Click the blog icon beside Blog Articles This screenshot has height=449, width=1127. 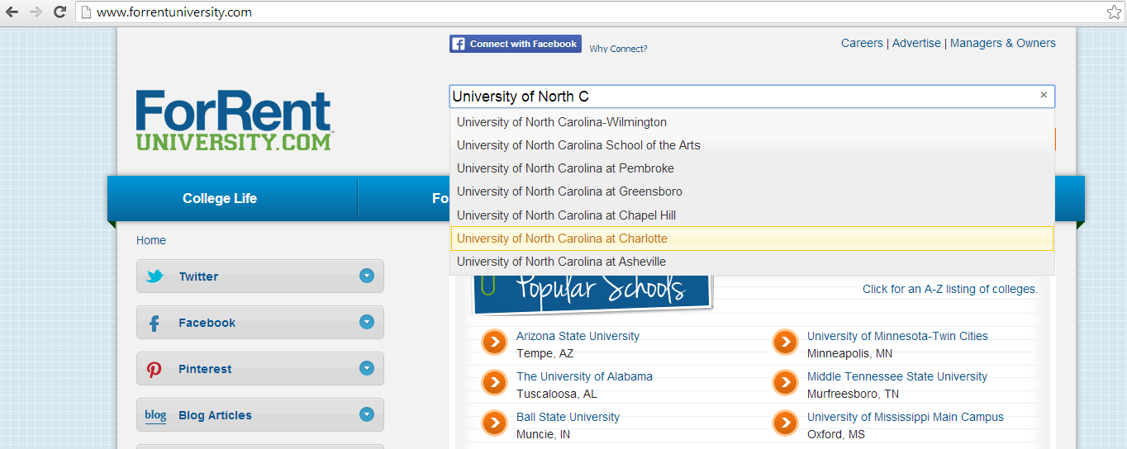click(155, 415)
